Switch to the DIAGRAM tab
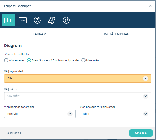This screenshot has height=140, width=156. [x=39, y=34]
